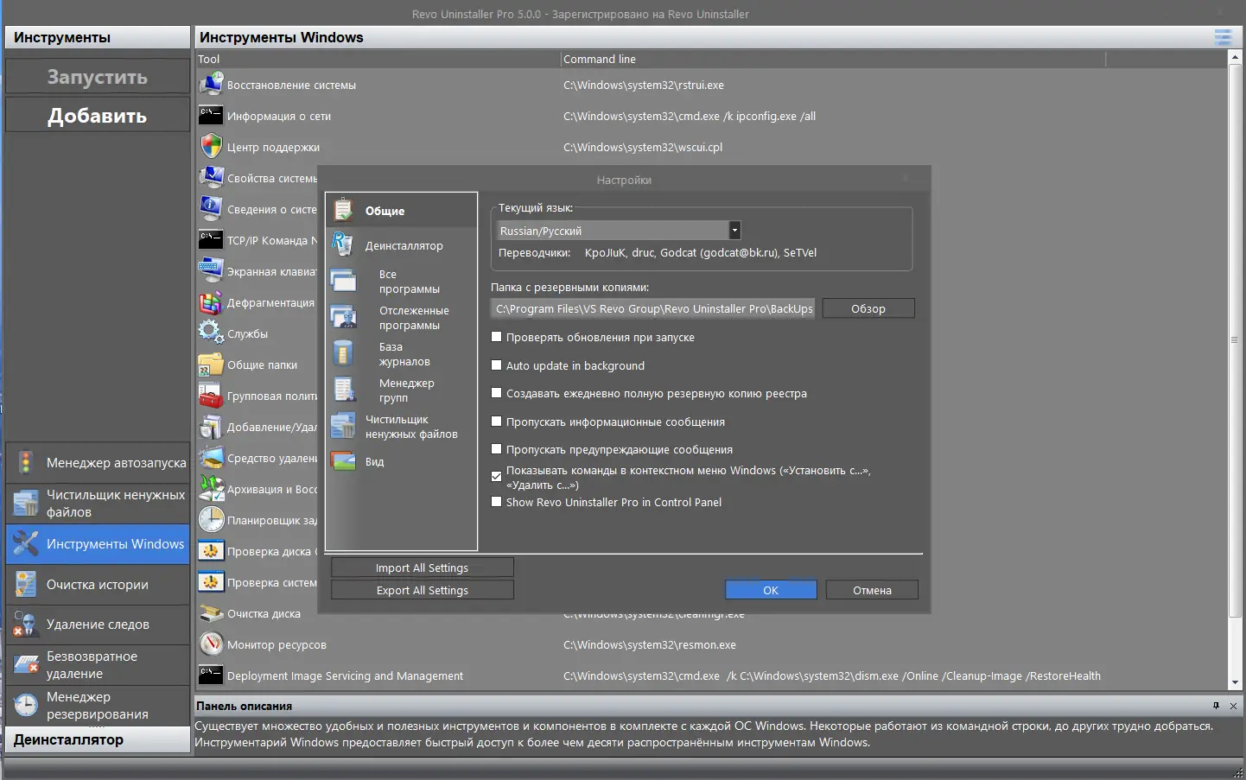This screenshot has width=1246, height=780.
Task: Click Export All Settings
Action: 423,590
